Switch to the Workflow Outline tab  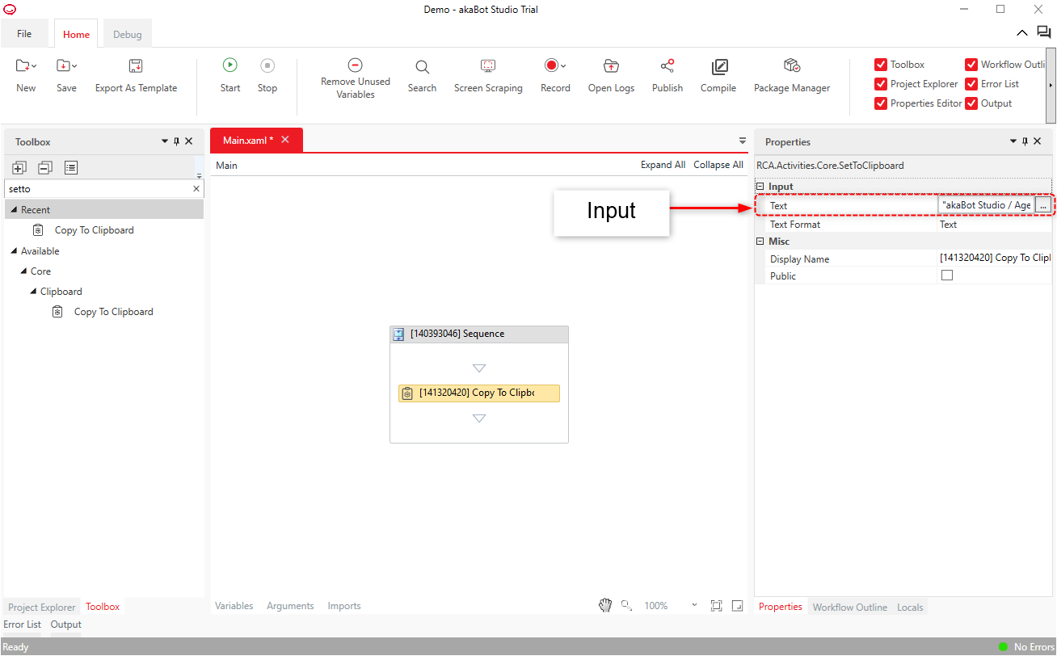850,607
